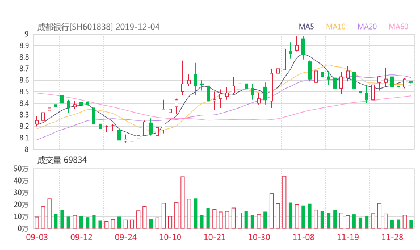Click the MA10 legend label
The image size is (420, 250).
pyautogui.click(x=335, y=27)
